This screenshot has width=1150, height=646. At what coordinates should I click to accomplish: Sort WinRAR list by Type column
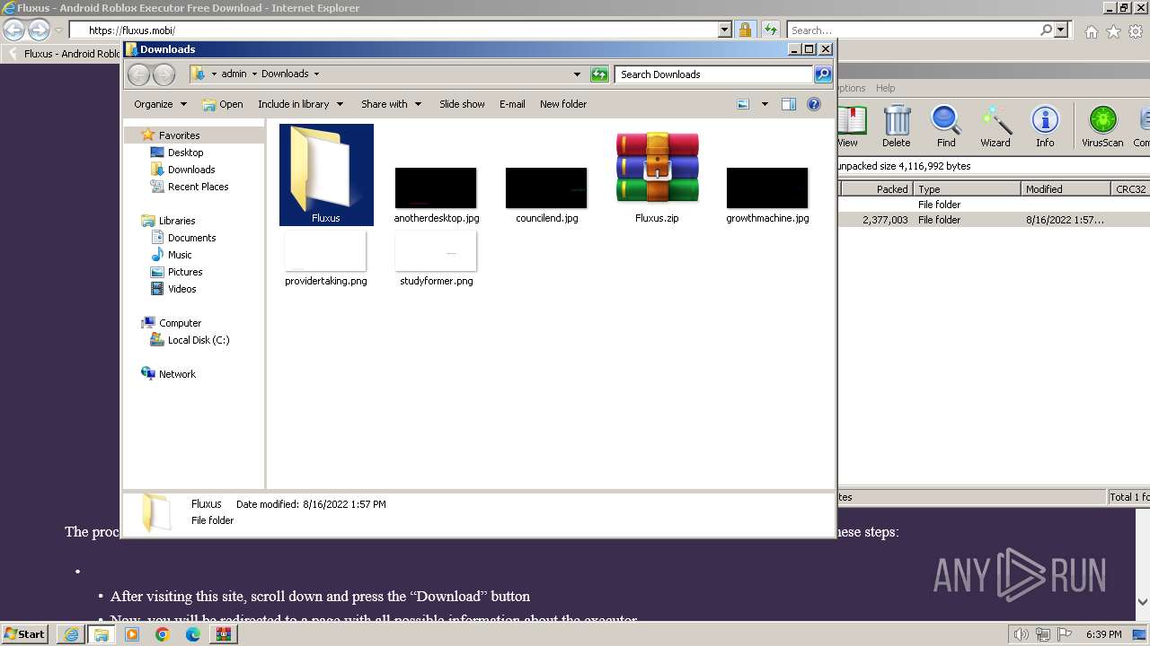(968, 189)
